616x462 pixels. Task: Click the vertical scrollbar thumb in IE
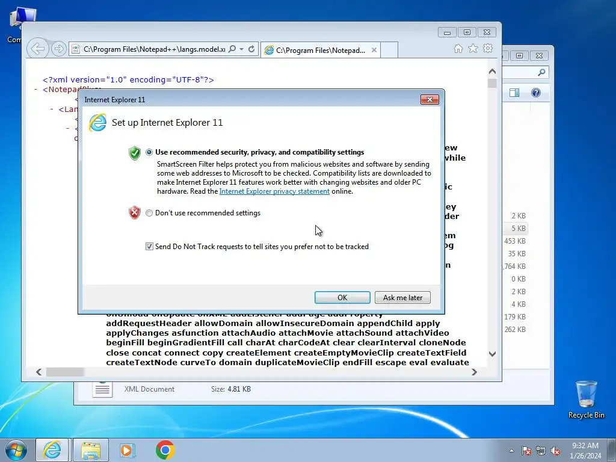(492, 83)
